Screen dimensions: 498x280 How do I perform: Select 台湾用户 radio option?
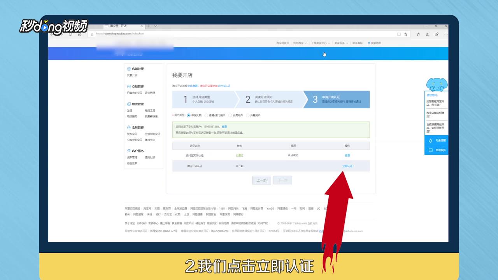coord(230,115)
